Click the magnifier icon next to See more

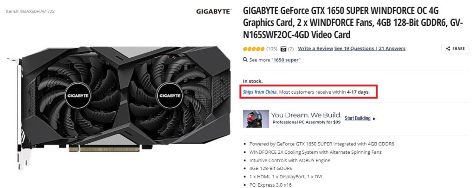[245, 60]
